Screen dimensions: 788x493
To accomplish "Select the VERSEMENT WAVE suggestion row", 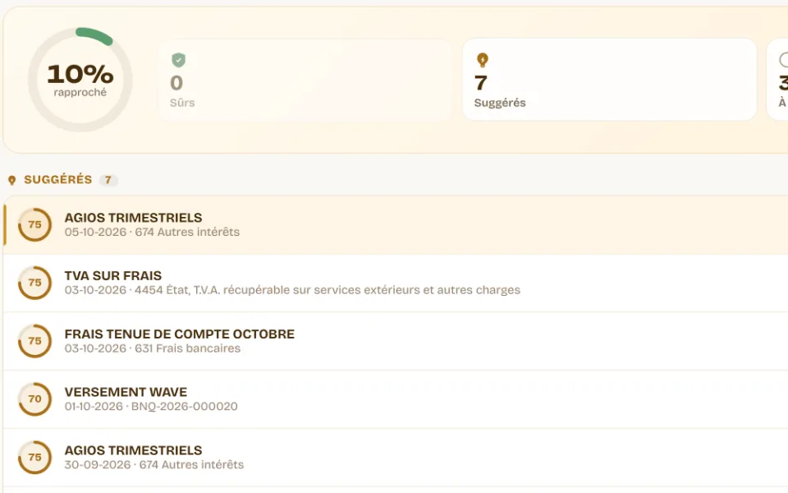I will pyautogui.click(x=396, y=399).
